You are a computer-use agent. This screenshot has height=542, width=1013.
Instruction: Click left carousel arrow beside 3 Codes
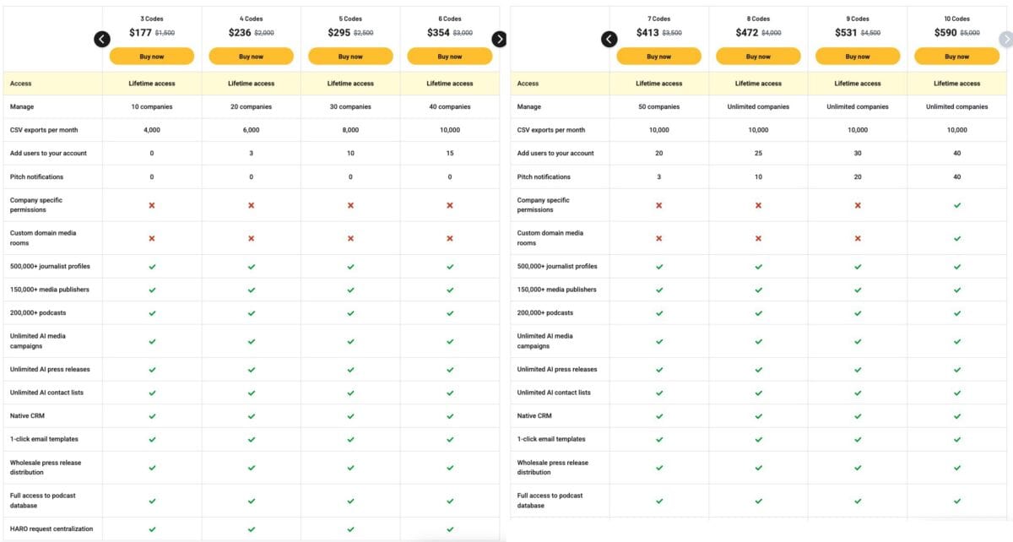tap(102, 39)
